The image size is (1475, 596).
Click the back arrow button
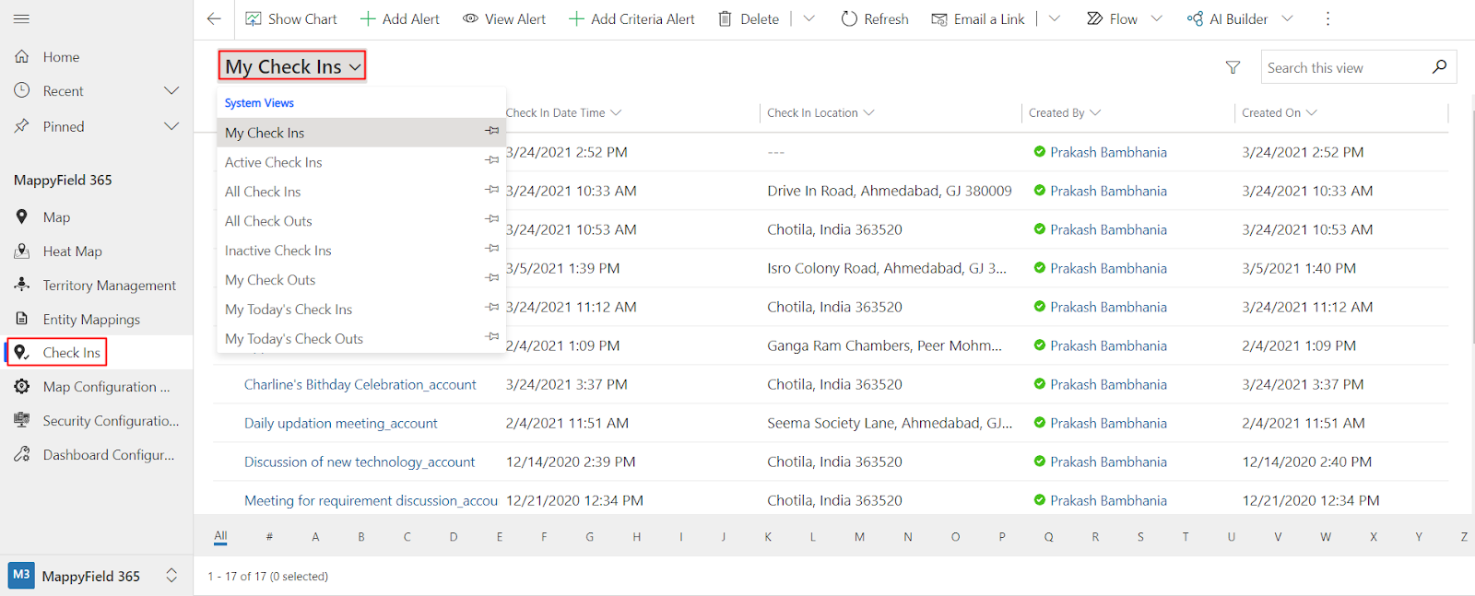pos(214,18)
